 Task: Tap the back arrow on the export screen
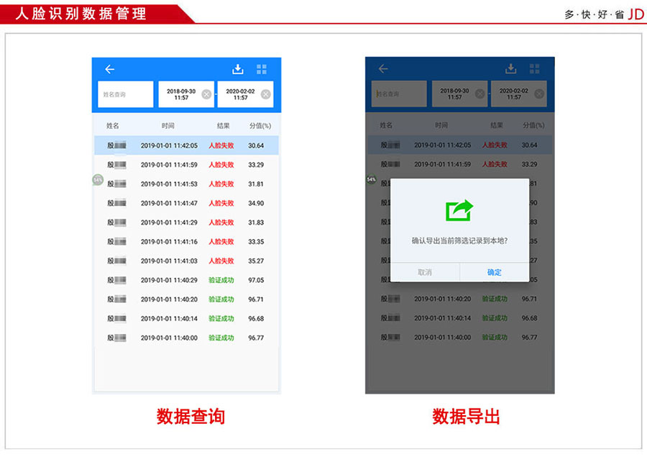click(383, 69)
